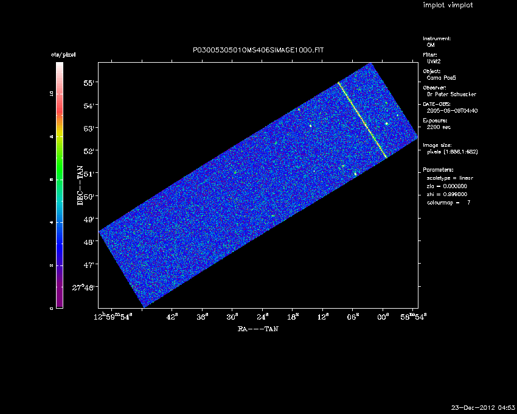Click the 'colourmap = 7' parameter
Screen dimensions: 517x414
[448, 203]
